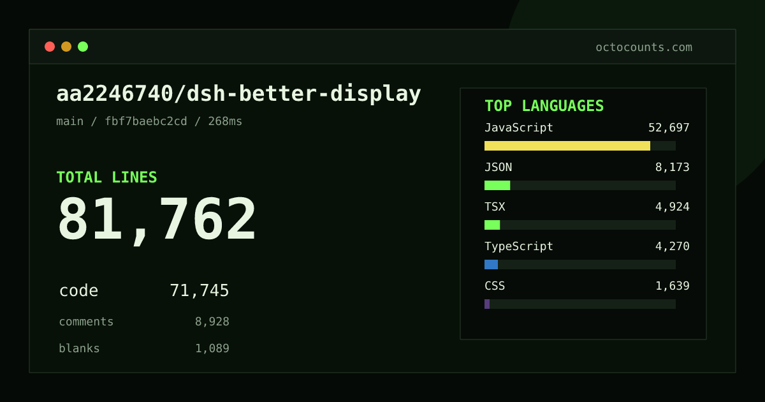
Task: Click the blue TypeScript progress bar
Action: coord(491,264)
